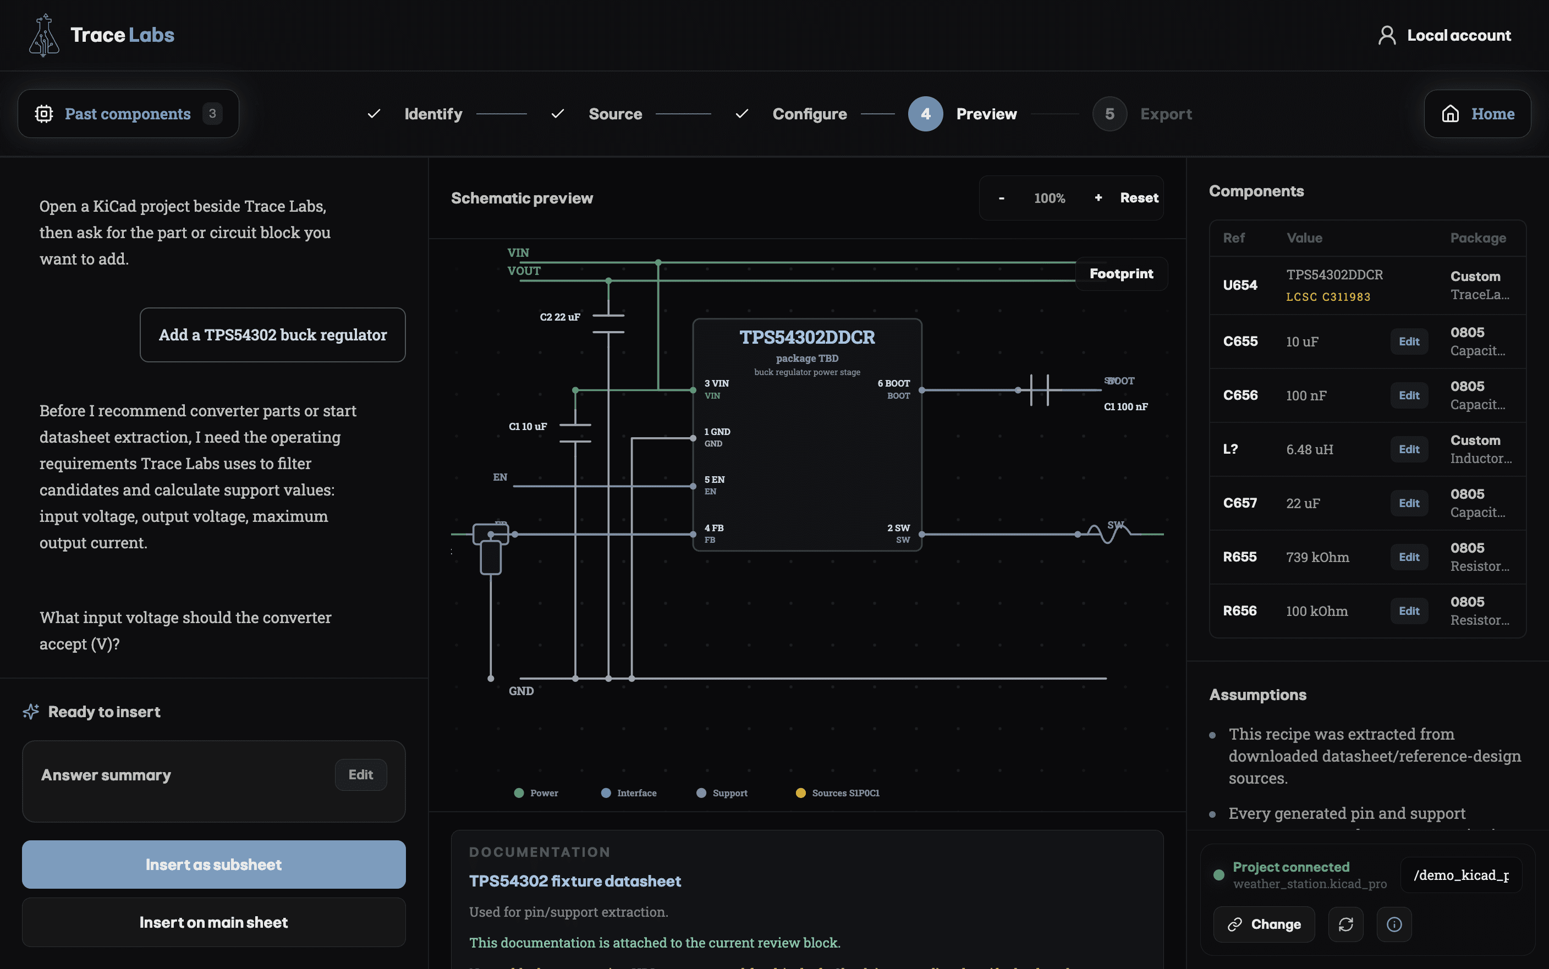Open the Preview step label
This screenshot has width=1549, height=969.
[986, 114]
